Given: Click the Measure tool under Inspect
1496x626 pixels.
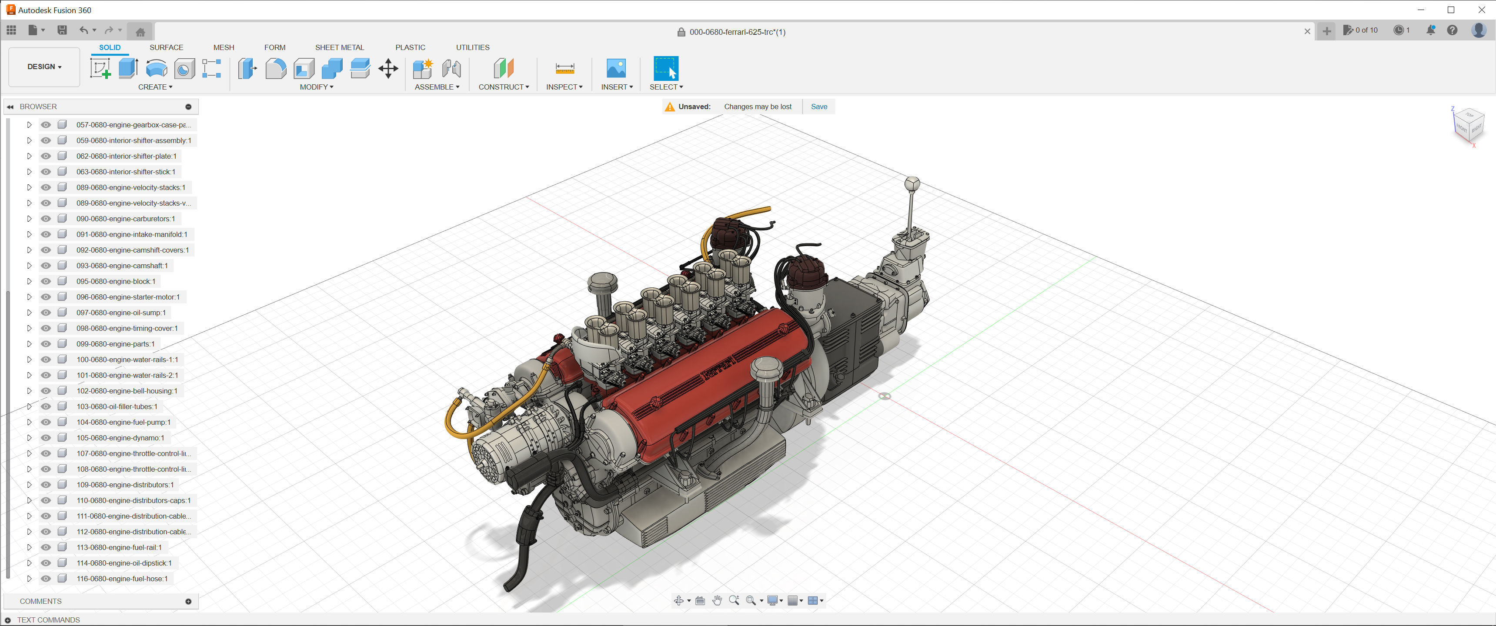Looking at the screenshot, I should (x=564, y=69).
